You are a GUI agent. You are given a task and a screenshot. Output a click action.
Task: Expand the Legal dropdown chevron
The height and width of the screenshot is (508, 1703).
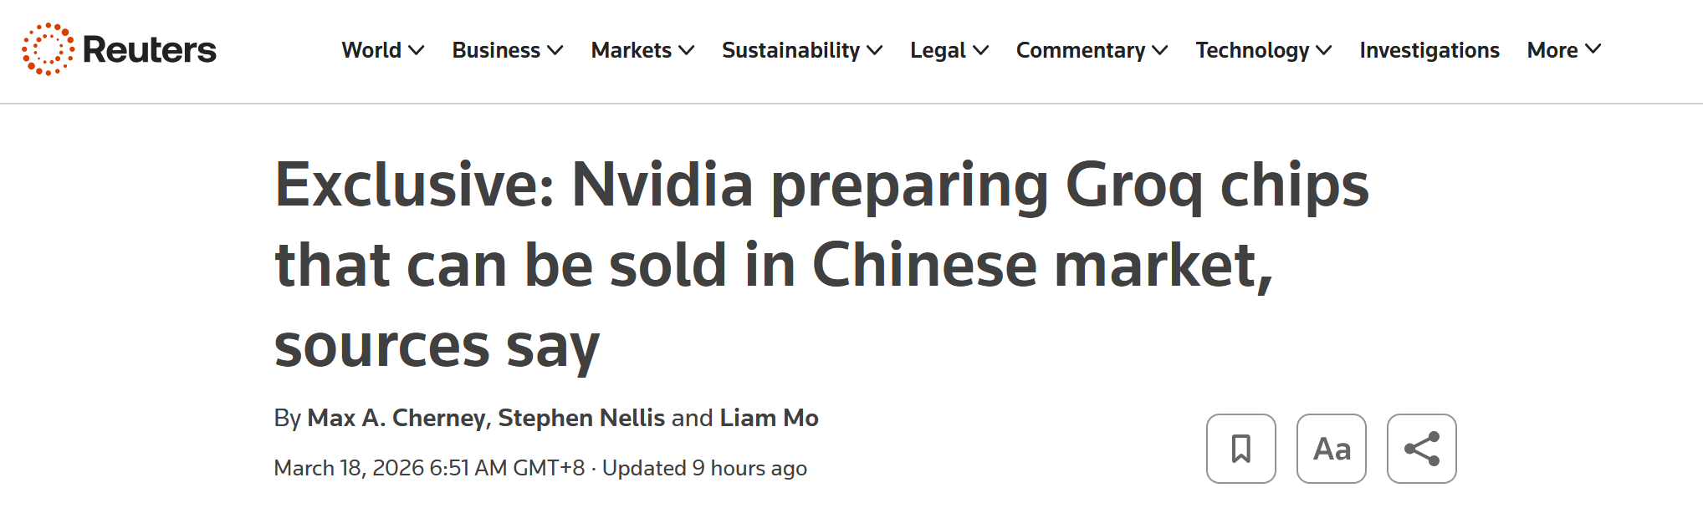pos(980,50)
